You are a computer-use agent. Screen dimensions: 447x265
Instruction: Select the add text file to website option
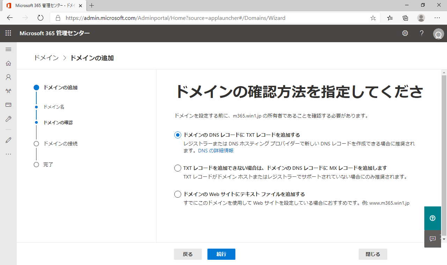point(178,194)
